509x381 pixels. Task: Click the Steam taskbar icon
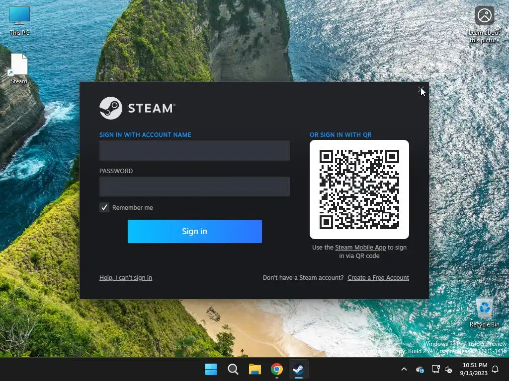pos(298,369)
